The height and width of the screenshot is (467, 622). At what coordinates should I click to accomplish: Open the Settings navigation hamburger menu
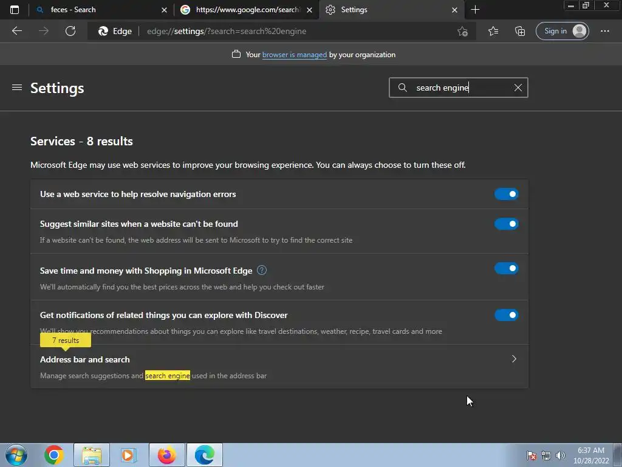(16, 88)
